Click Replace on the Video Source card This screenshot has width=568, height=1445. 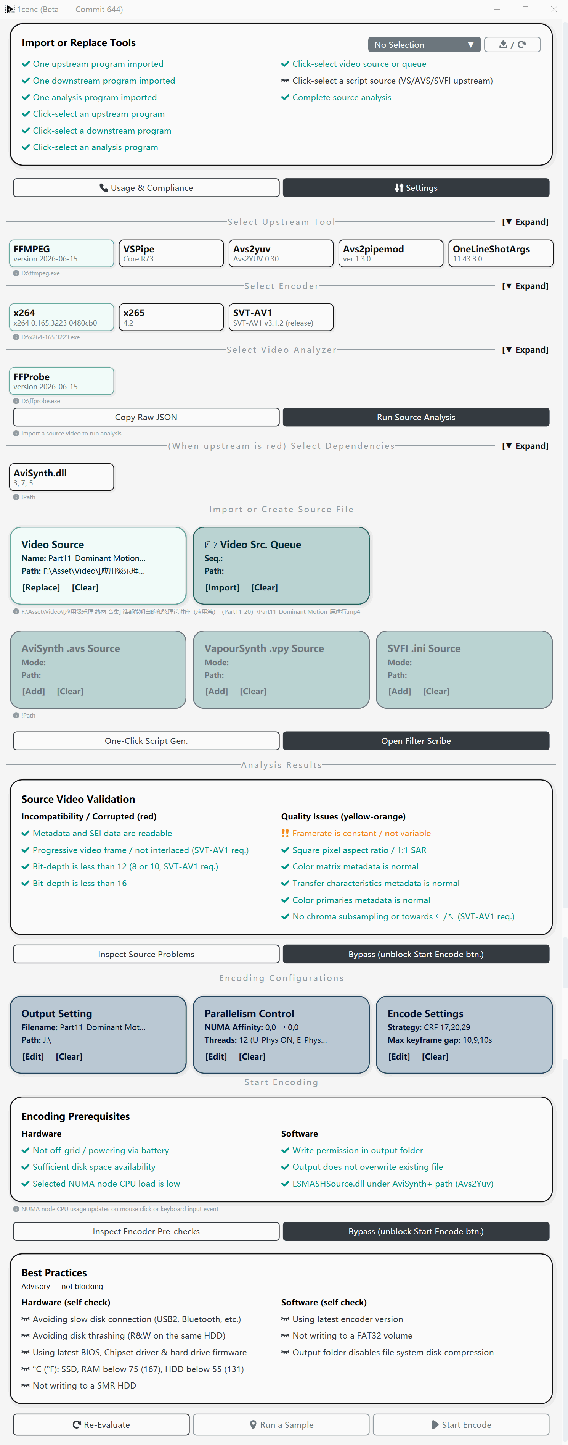coord(41,588)
